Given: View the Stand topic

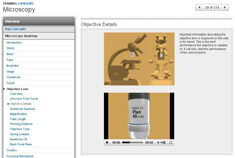Looking at the screenshot, I should [10, 48].
